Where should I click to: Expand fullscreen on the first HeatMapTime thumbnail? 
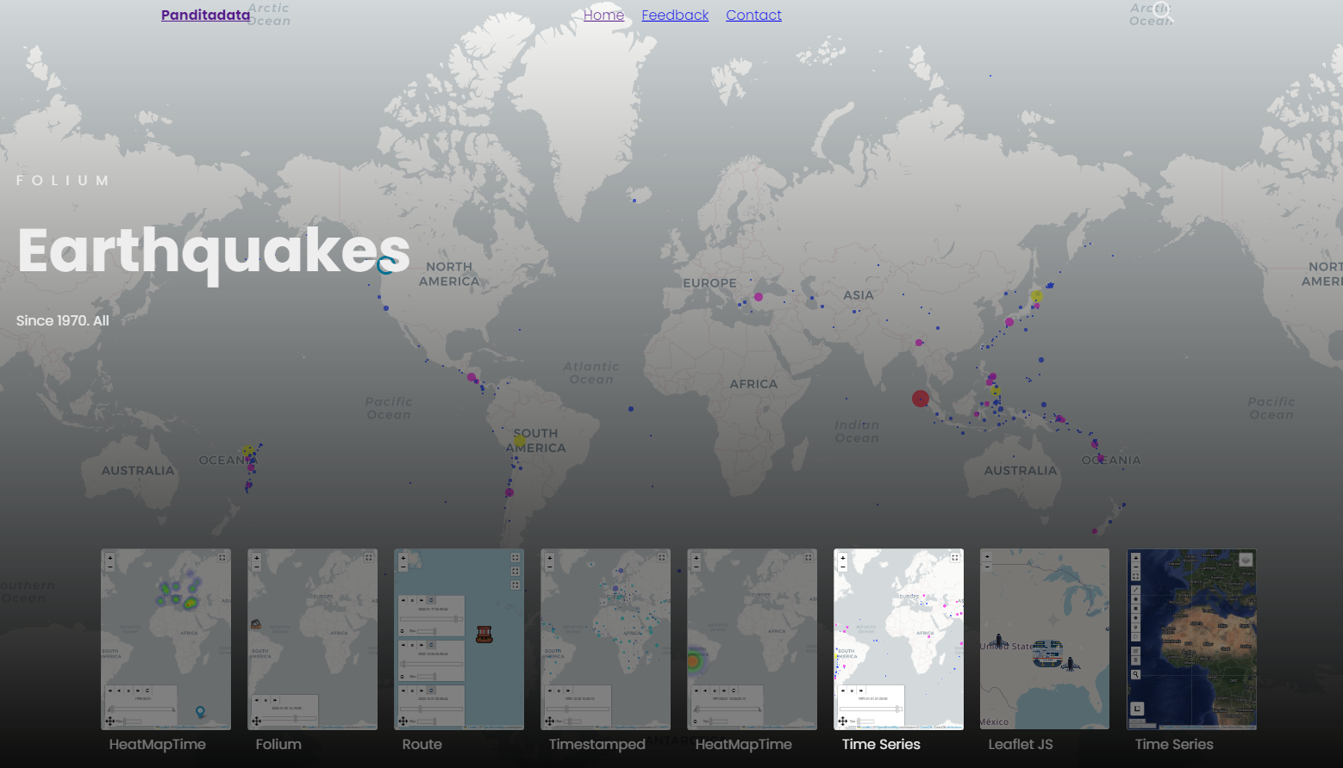click(x=222, y=558)
